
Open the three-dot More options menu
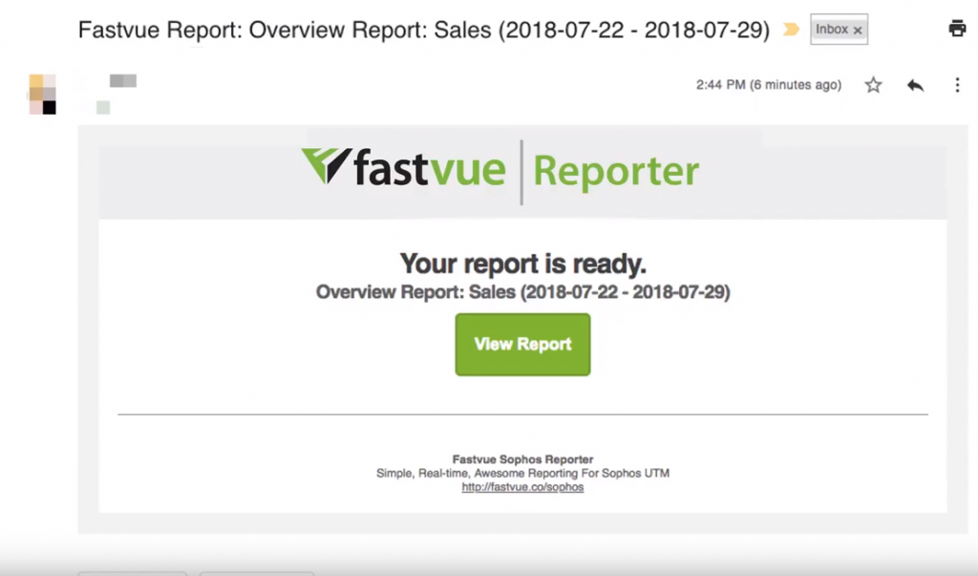(957, 85)
